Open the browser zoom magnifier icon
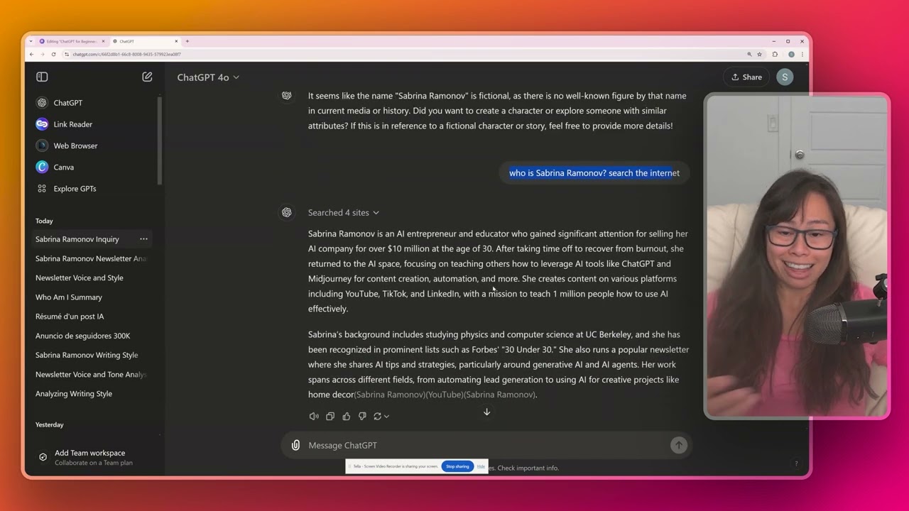The width and height of the screenshot is (909, 511). pyautogui.click(x=749, y=54)
